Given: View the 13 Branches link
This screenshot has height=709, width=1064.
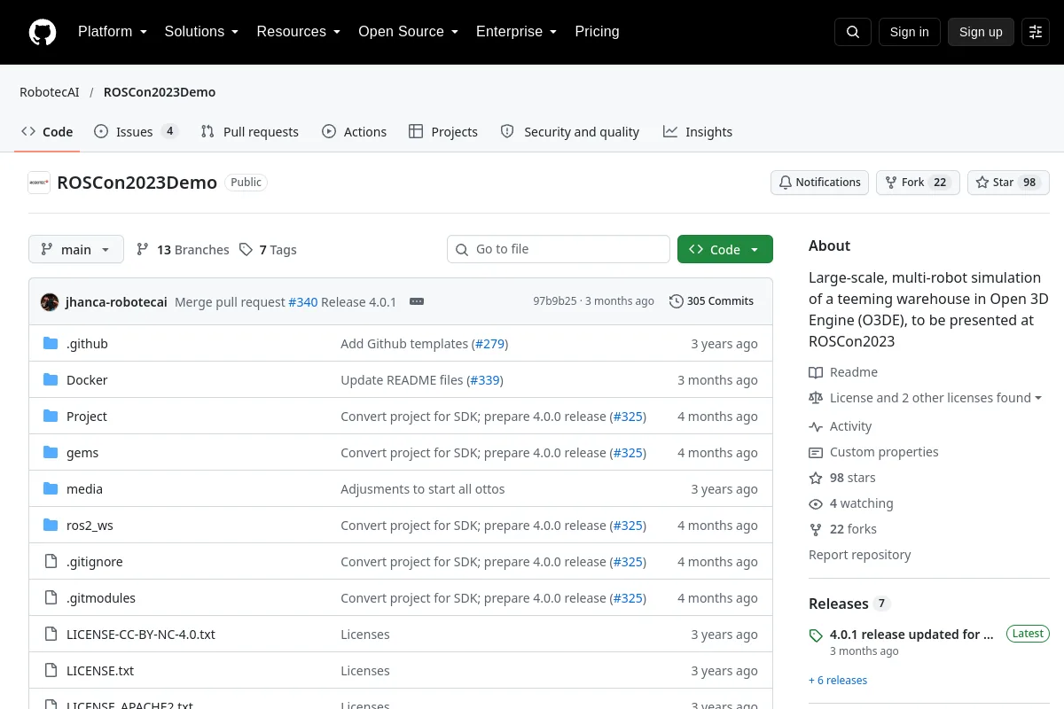Looking at the screenshot, I should [x=183, y=250].
